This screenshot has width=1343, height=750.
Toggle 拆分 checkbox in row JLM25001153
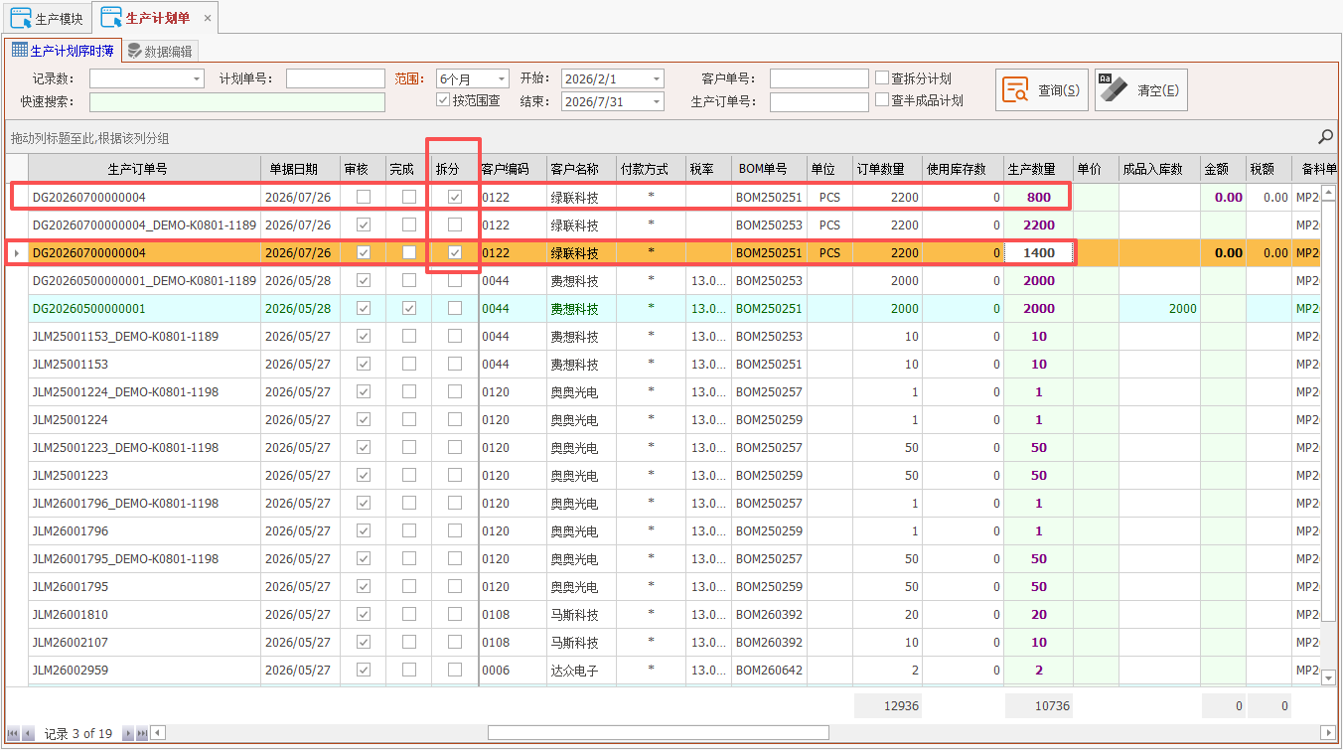[x=455, y=365]
